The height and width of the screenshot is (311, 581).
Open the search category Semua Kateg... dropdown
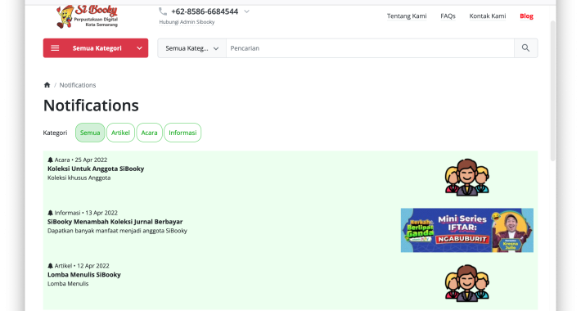[192, 48]
